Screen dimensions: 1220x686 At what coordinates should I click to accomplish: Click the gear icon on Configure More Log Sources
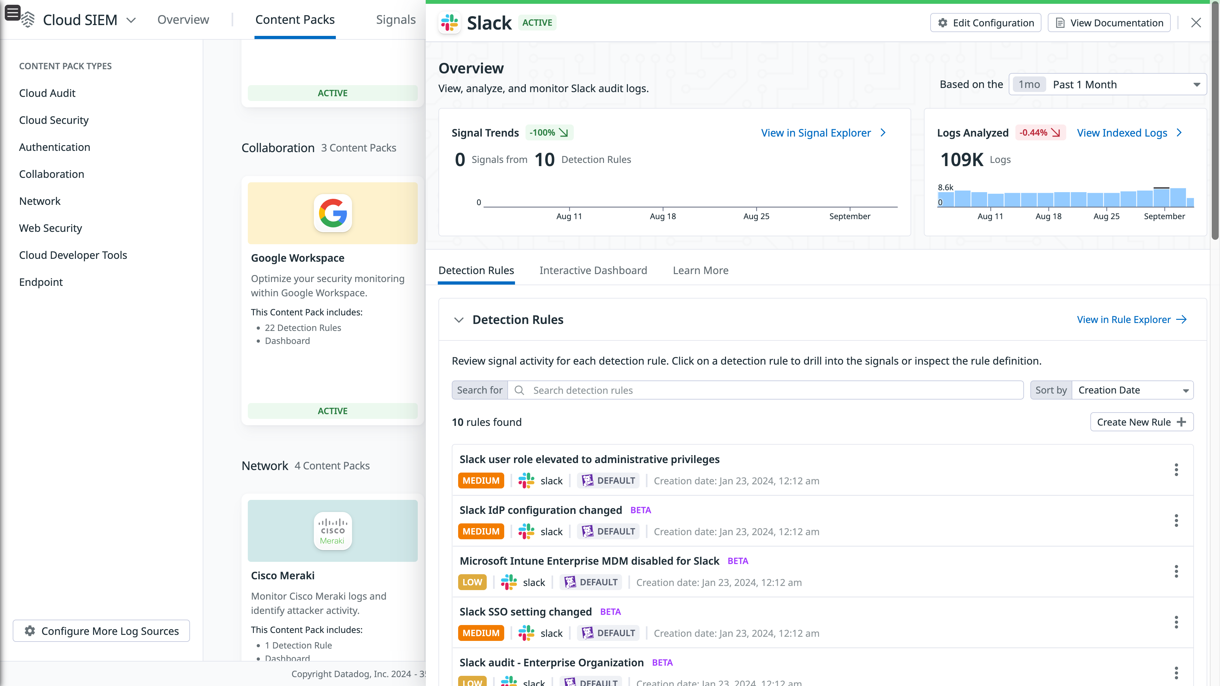coord(29,631)
